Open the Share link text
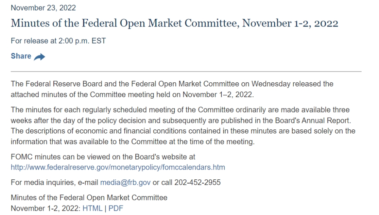Screen dimensions: 379x215 (21, 56)
